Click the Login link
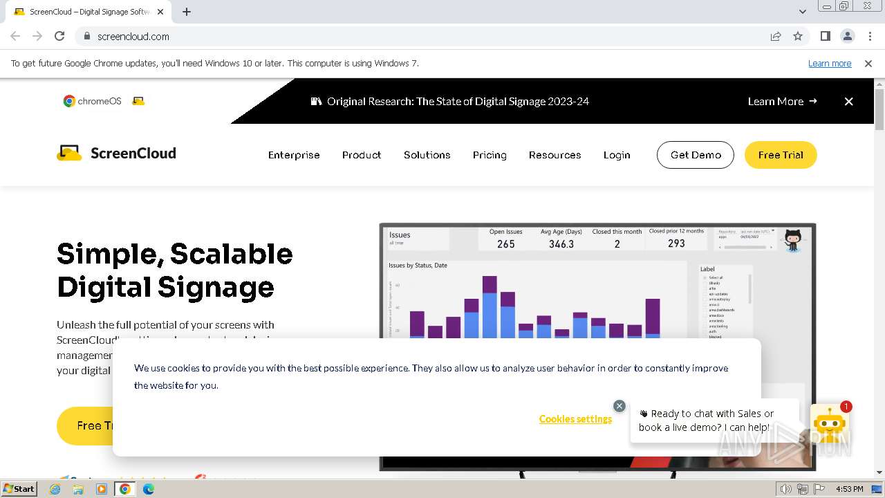Image resolution: width=885 pixels, height=498 pixels. click(617, 155)
